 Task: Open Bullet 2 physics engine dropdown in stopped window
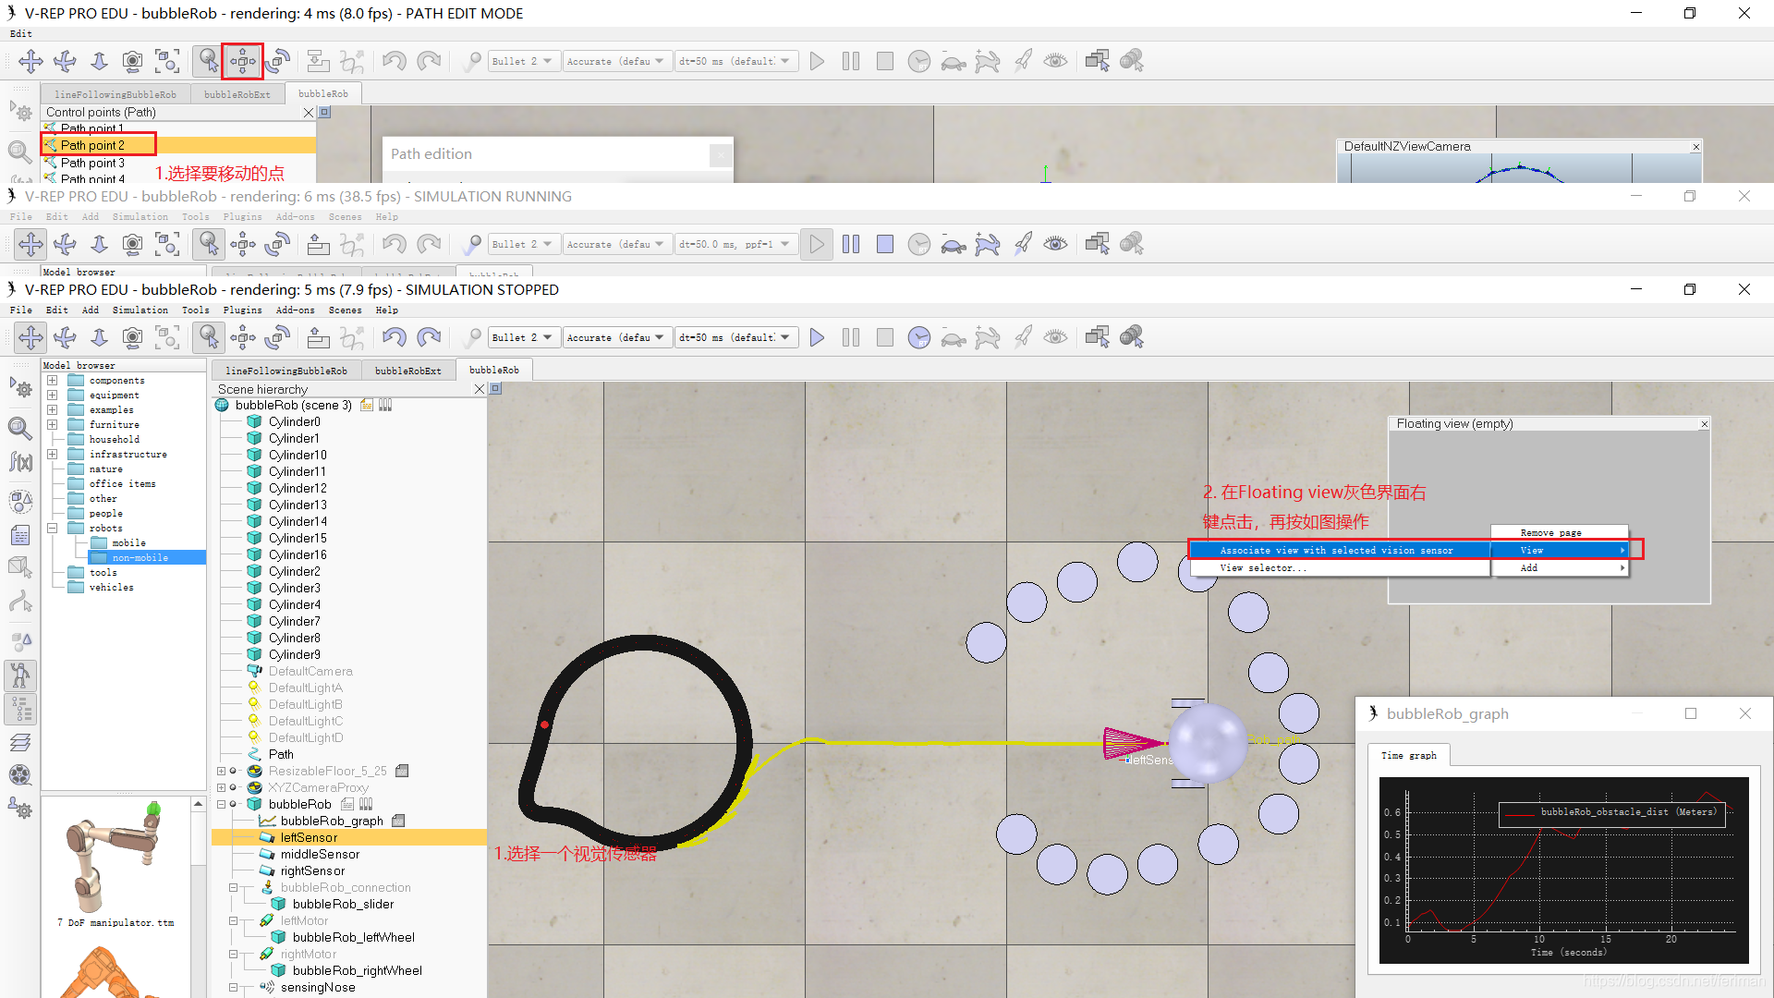[x=522, y=337]
